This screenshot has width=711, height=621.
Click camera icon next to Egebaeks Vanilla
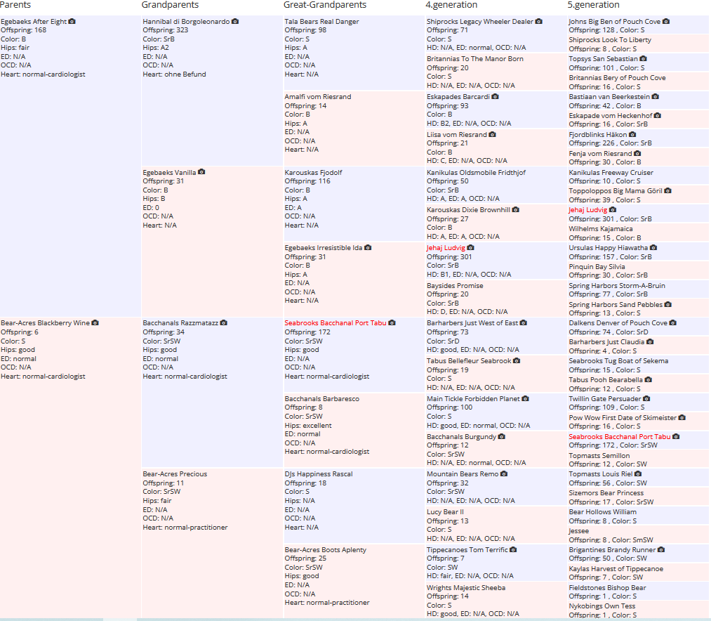coord(201,172)
